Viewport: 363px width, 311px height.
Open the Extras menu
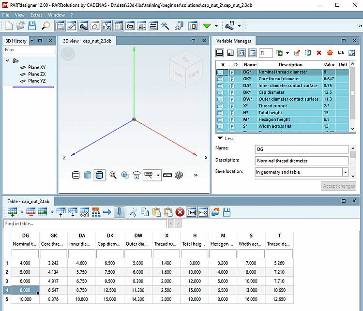click(36, 15)
